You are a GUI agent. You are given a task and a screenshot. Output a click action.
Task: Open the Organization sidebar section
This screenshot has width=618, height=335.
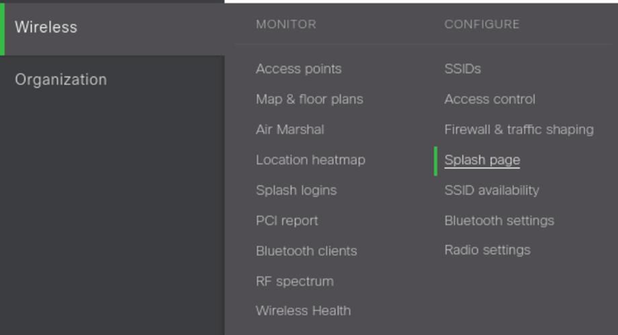[60, 79]
